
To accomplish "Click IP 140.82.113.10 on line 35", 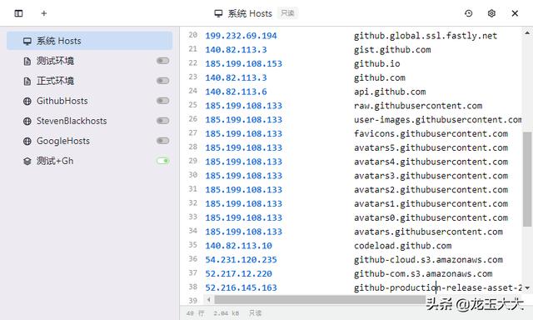I will [x=239, y=246].
